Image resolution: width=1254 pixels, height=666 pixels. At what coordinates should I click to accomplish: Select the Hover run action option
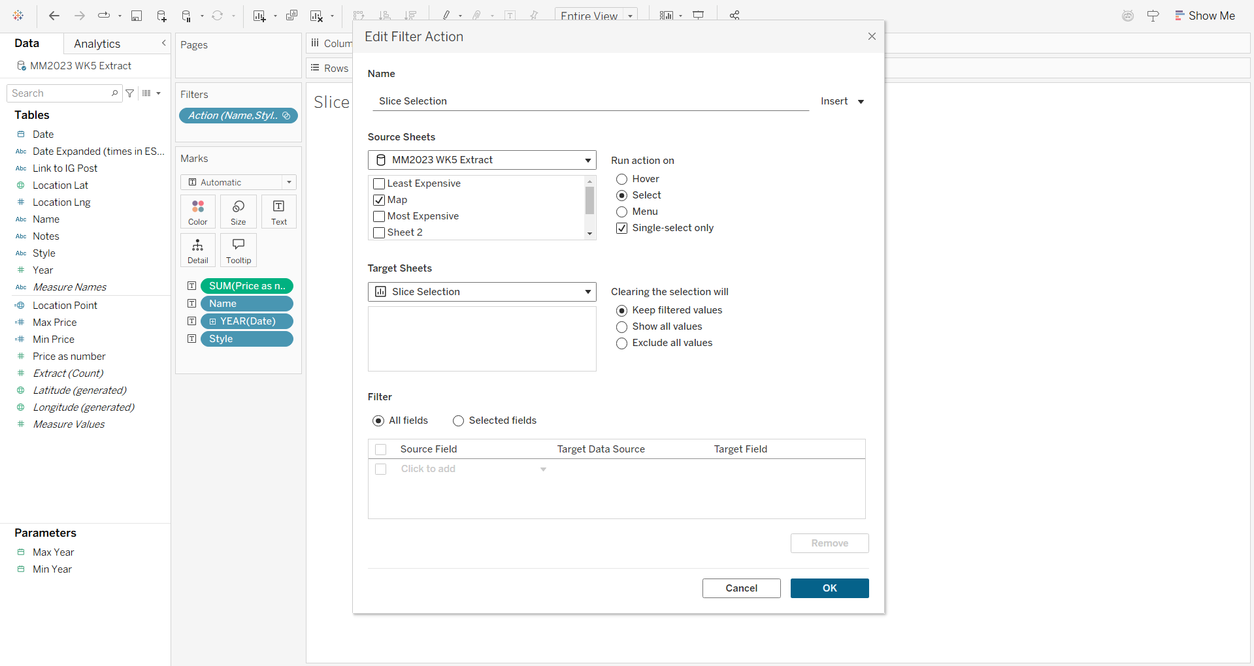(x=622, y=179)
